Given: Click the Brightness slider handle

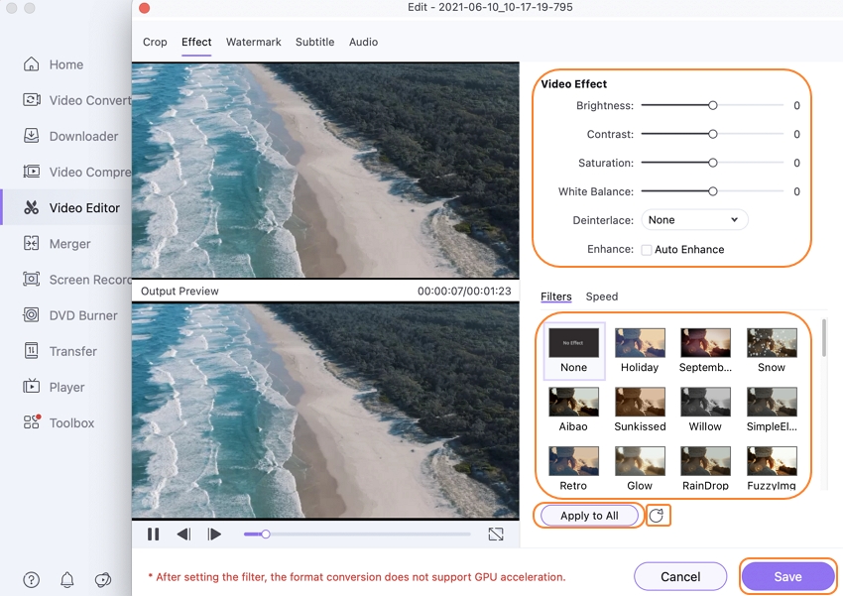Looking at the screenshot, I should [712, 105].
